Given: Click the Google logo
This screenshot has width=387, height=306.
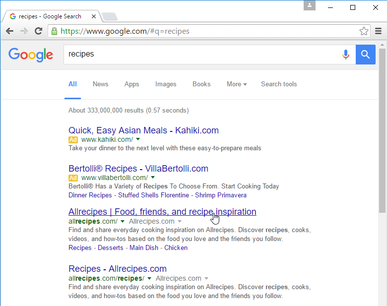Looking at the screenshot, I should pos(31,54).
